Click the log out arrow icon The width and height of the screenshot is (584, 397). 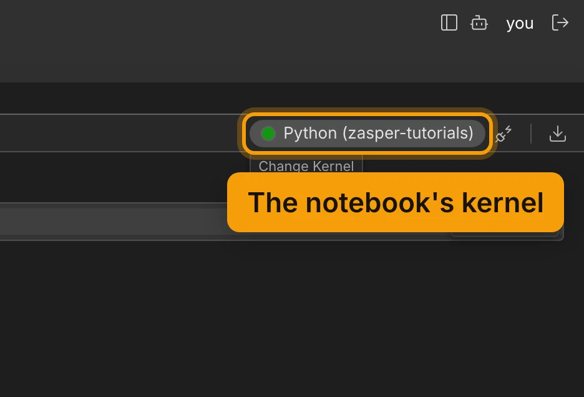pos(560,22)
